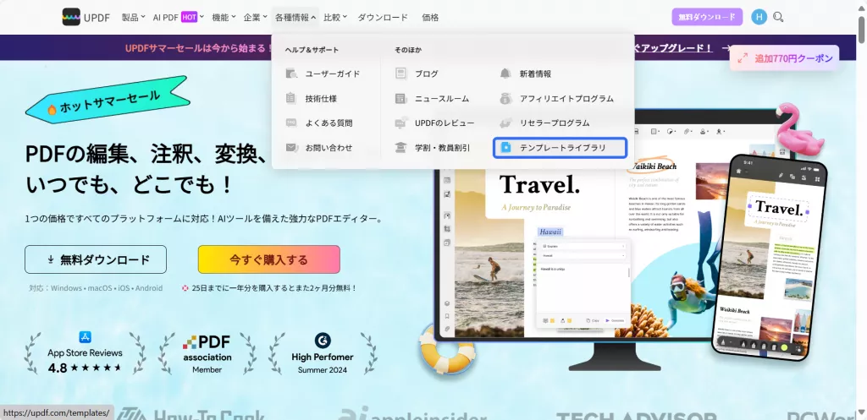The width and height of the screenshot is (867, 420).
Task: Click the 学割・教員割引 graduation cap icon
Action: (400, 147)
